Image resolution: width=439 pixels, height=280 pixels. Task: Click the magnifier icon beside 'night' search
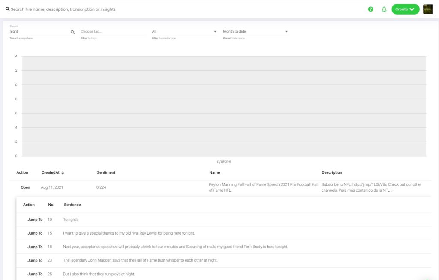[72, 32]
